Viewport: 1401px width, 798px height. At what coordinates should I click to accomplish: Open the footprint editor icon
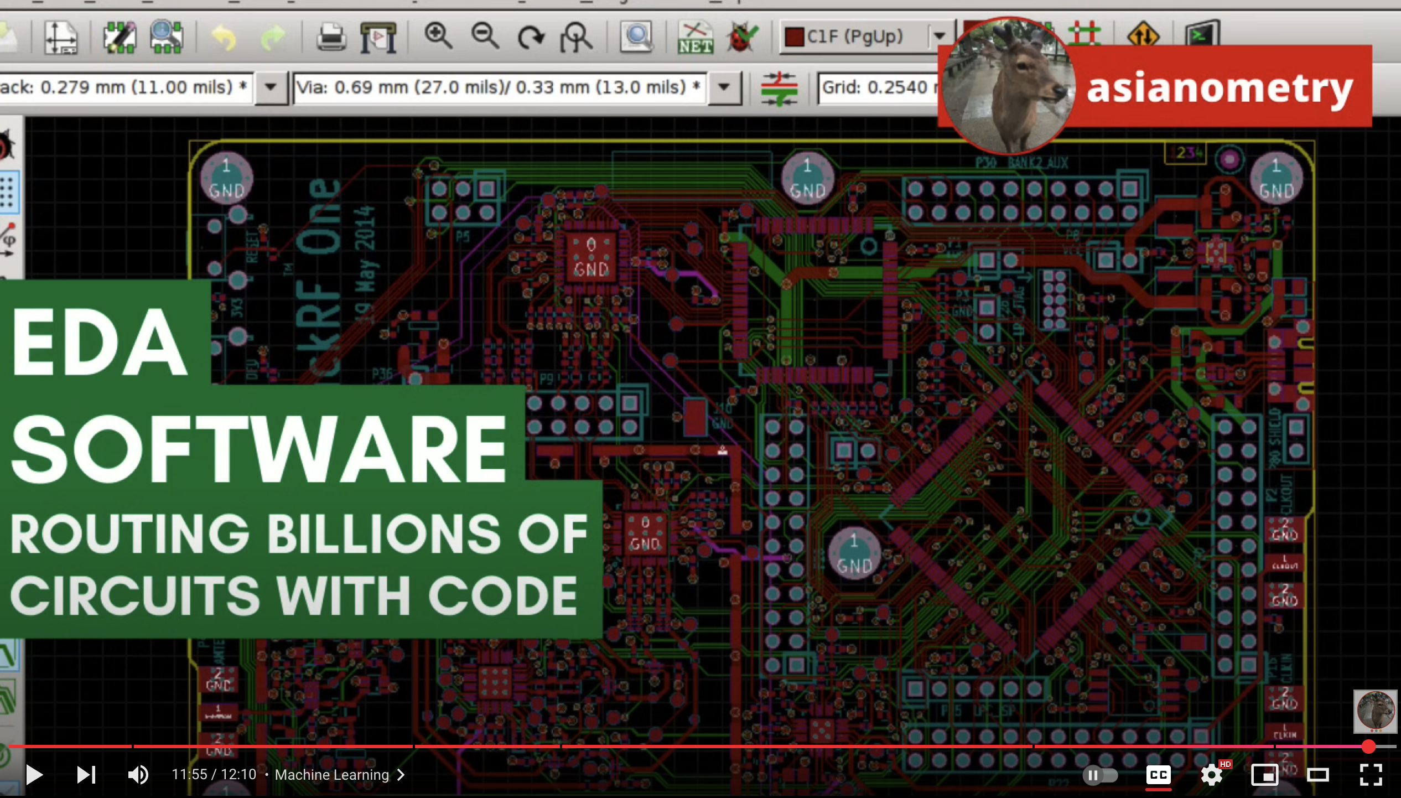click(x=120, y=37)
